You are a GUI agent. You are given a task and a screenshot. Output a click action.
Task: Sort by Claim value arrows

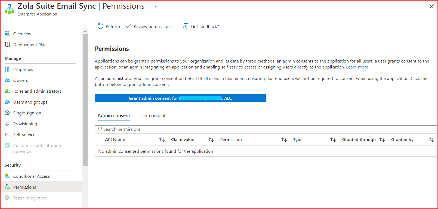tap(211, 140)
